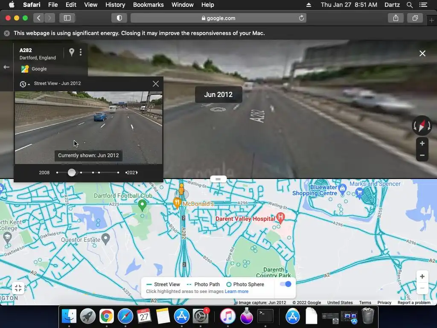Click the google.com address bar
The width and height of the screenshot is (437, 328).
(x=218, y=18)
